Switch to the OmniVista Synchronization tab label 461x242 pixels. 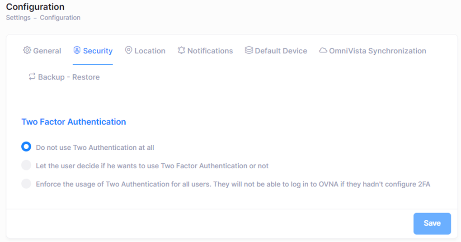377,51
